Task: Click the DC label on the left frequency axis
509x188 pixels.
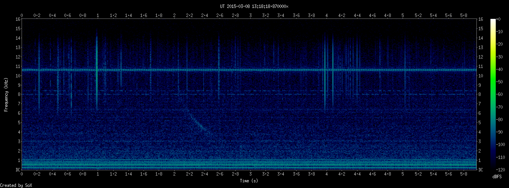Action: (x=18, y=170)
